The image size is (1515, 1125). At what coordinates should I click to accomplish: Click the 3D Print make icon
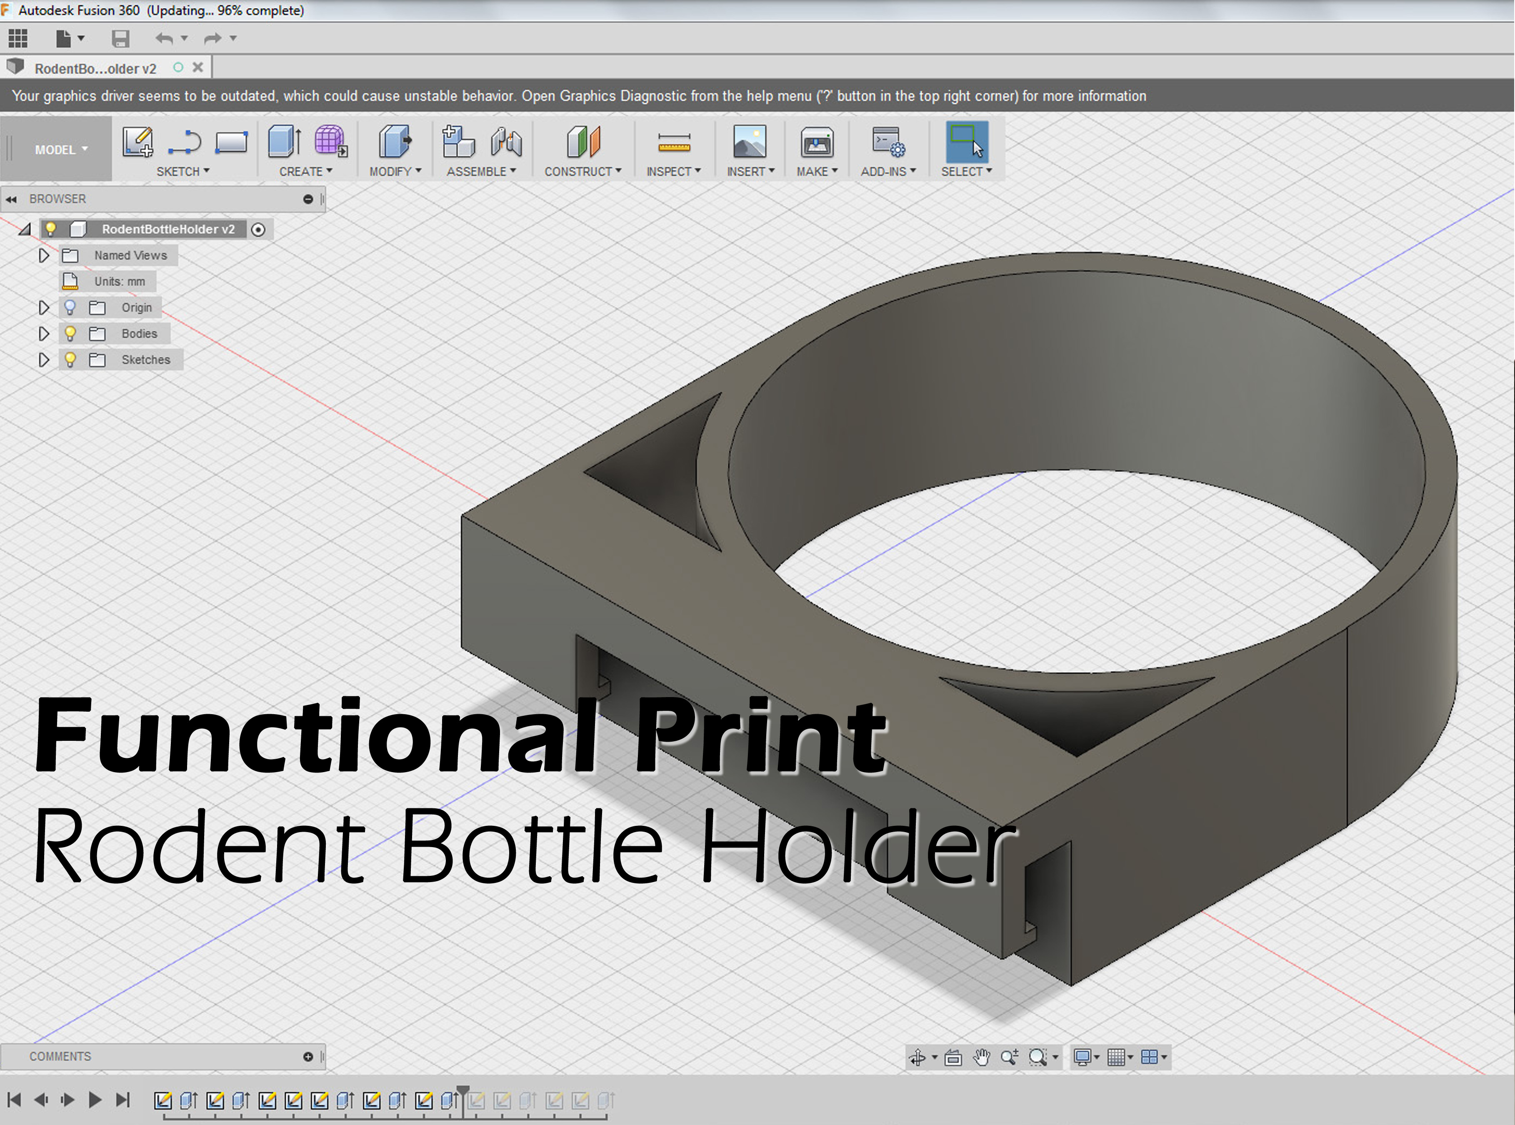click(x=816, y=142)
